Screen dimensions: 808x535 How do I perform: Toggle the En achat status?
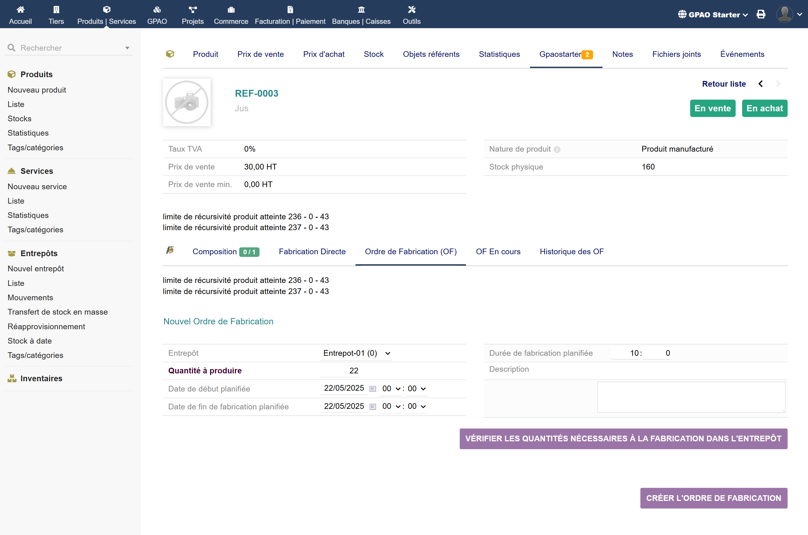click(764, 109)
